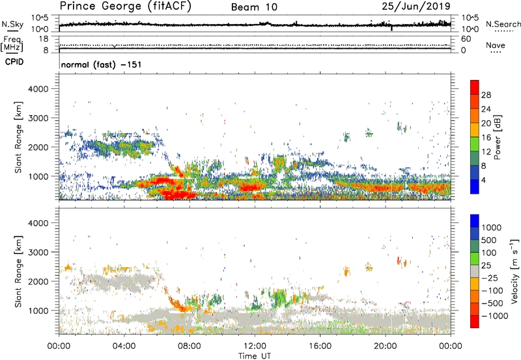The image size is (521, 360).
Task: Click the "Velocity [m s-1]" color bar title
Action: (515, 271)
